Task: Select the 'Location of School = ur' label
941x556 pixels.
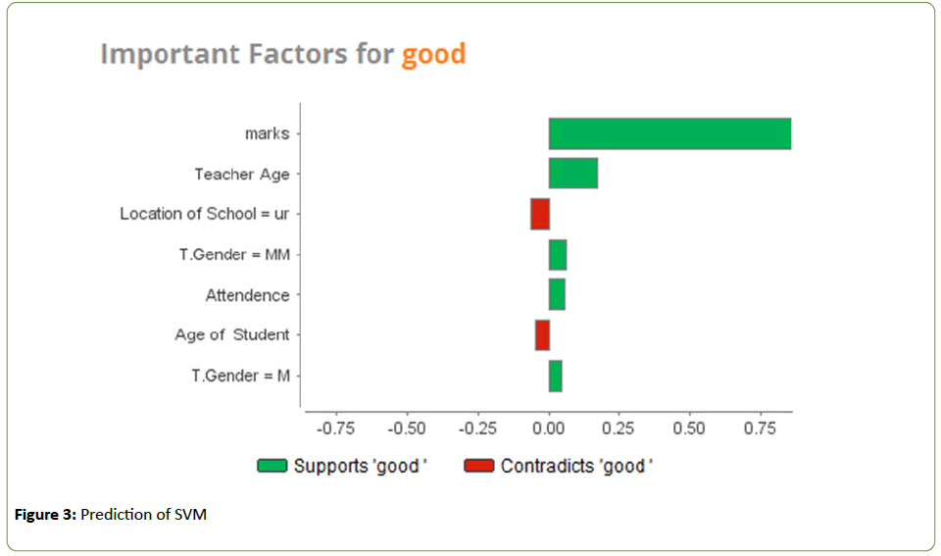Action: coord(205,214)
